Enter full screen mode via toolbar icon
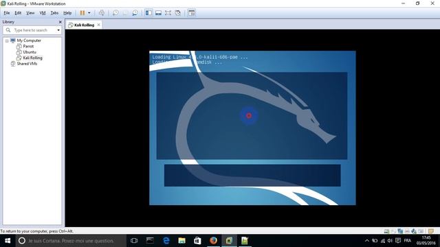The height and width of the screenshot is (247, 440). 168,13
